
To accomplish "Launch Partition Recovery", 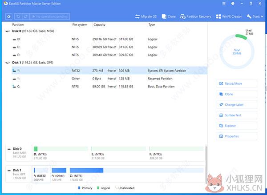I will [x=196, y=16].
